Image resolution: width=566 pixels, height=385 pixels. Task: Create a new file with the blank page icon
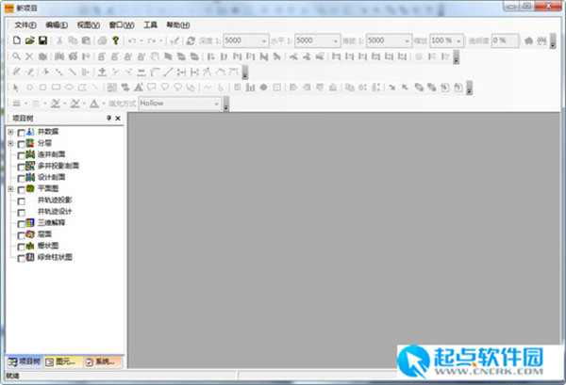(x=17, y=40)
